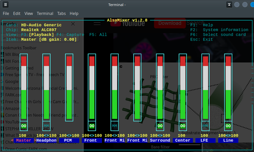Viewport: 254px width, 152px height.
Task: Select the Surround channel label
Action: coord(160,140)
